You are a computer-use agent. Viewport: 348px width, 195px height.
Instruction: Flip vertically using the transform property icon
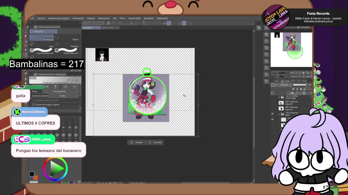55,87
